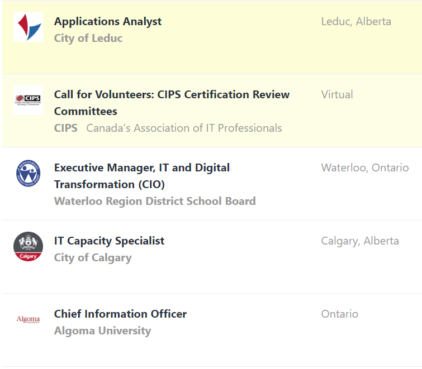This screenshot has height=369, width=422.
Task: Open the Executive Manager, IT and Digital Transformation listing
Action: coord(141,168)
